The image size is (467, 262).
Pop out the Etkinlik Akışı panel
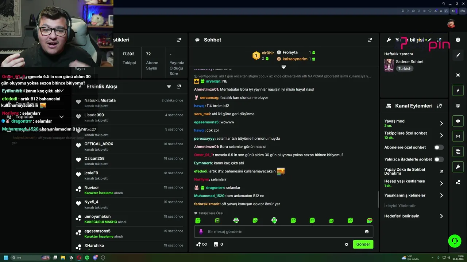pyautogui.click(x=179, y=87)
